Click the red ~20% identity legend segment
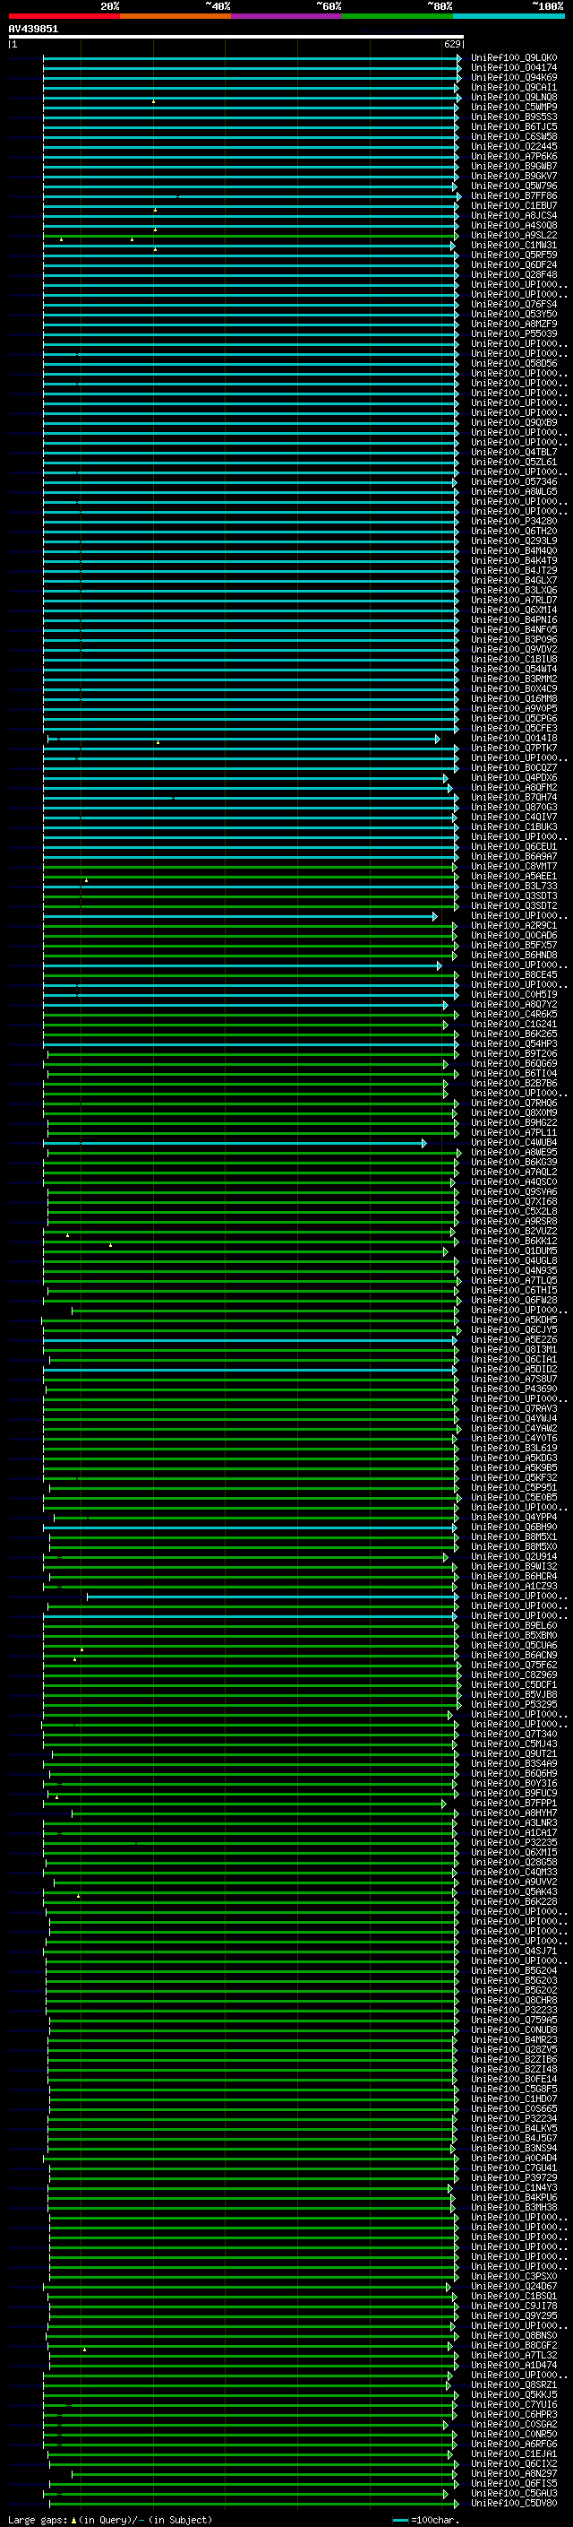The height and width of the screenshot is (2527, 573). click(x=64, y=17)
